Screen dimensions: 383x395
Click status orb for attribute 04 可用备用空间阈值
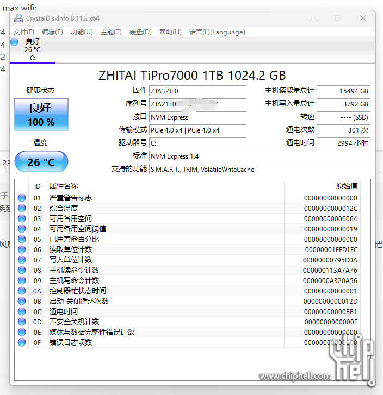(x=22, y=229)
